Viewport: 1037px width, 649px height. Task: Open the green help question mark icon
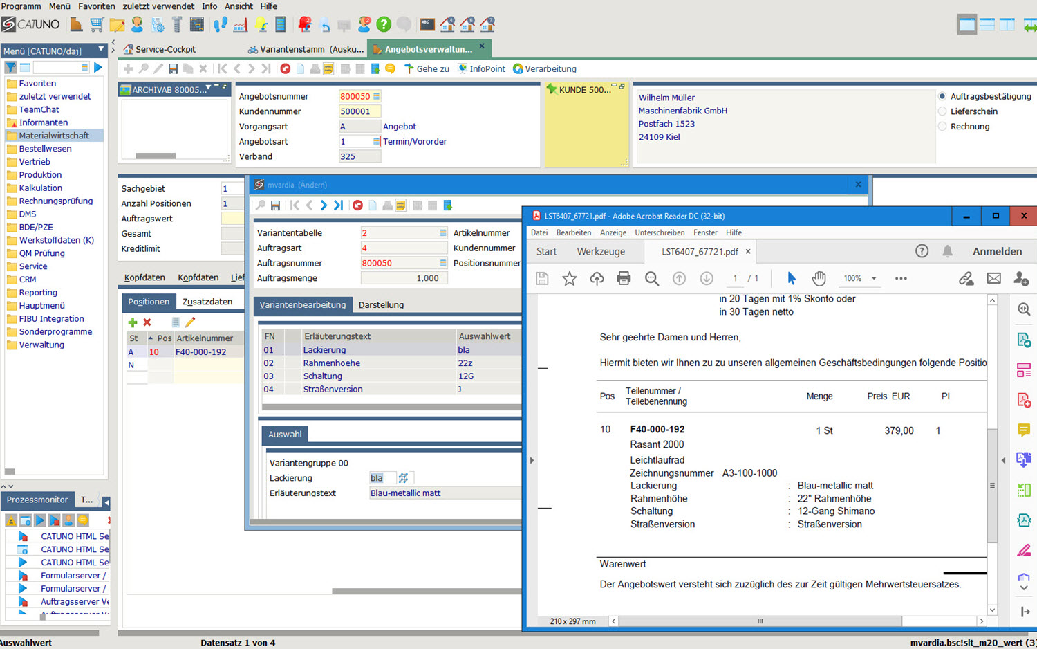click(x=384, y=25)
